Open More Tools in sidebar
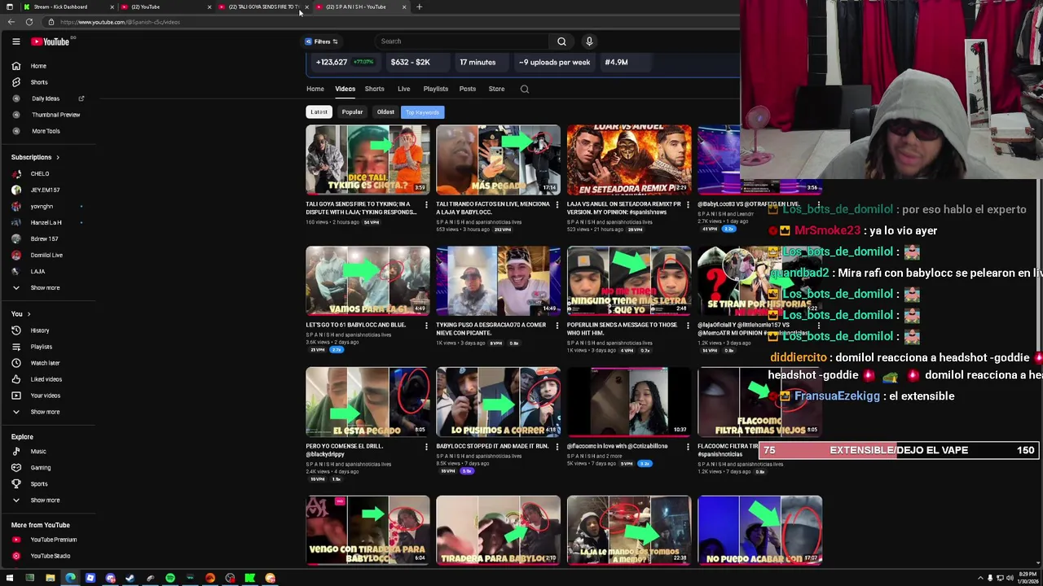The width and height of the screenshot is (1043, 586). click(x=46, y=131)
